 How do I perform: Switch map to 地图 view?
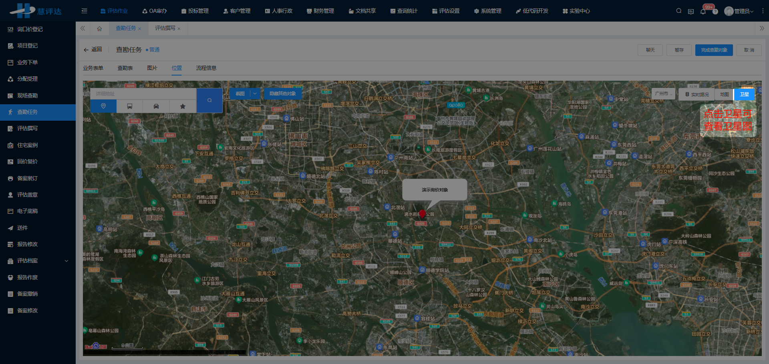point(724,94)
